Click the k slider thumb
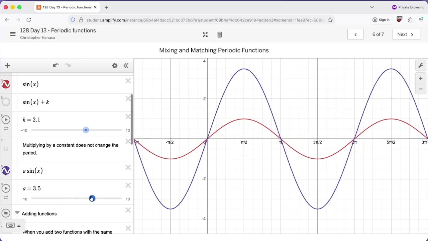This screenshot has width=428, height=241. [x=86, y=130]
